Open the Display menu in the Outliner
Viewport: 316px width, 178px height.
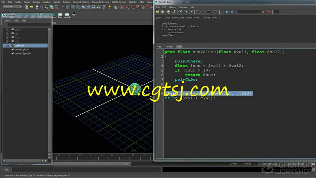pos(7,21)
